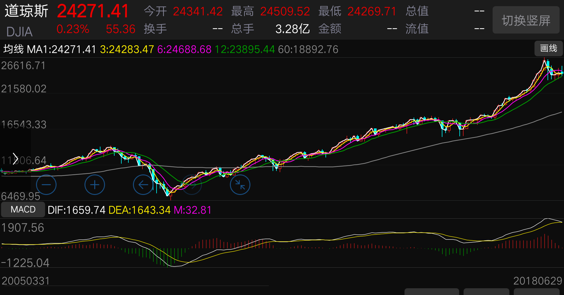Select MACD axis label -1225.04

[x=25, y=263]
